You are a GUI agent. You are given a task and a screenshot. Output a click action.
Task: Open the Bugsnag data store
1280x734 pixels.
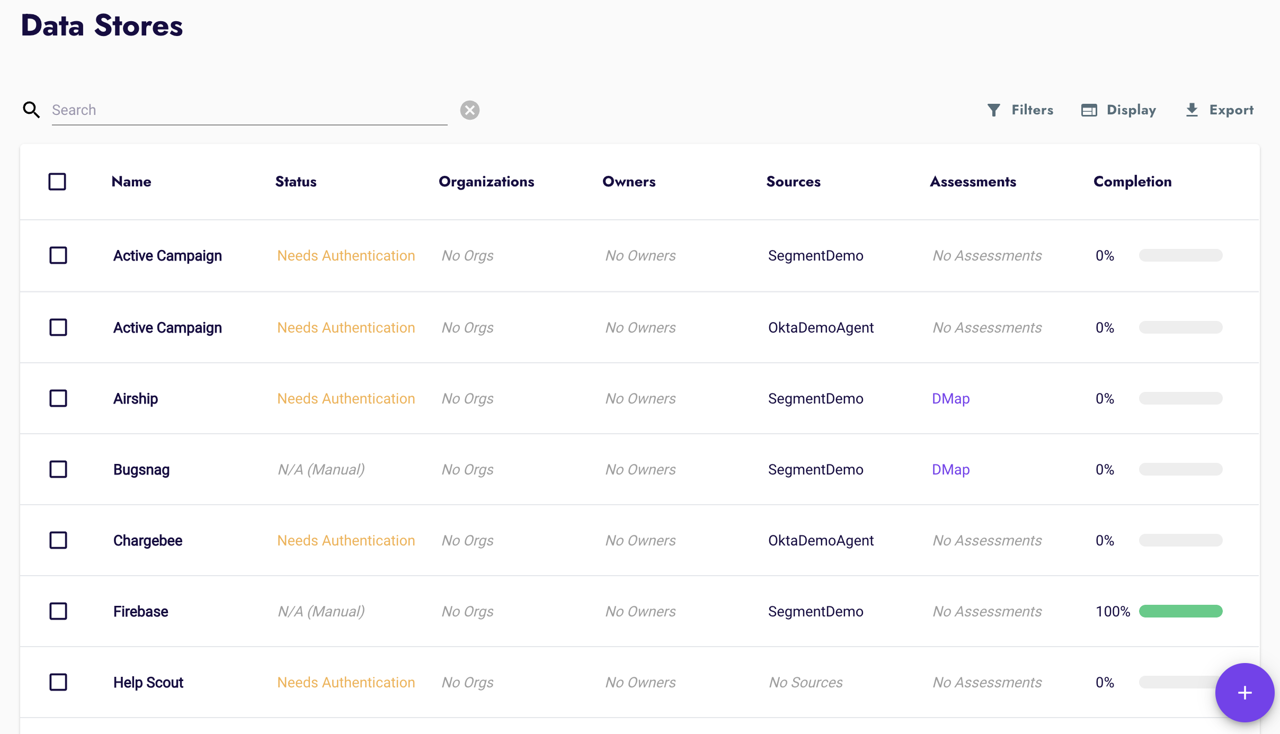(141, 470)
